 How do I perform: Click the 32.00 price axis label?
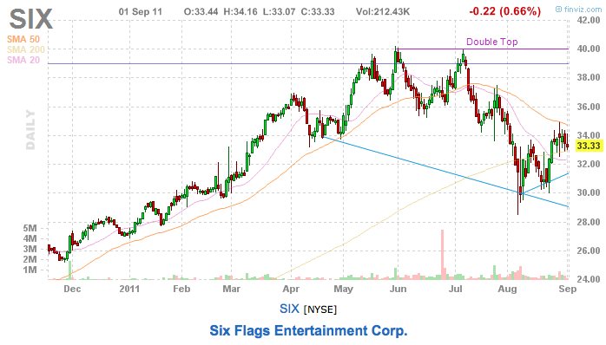click(x=589, y=164)
